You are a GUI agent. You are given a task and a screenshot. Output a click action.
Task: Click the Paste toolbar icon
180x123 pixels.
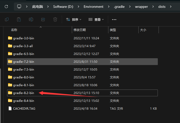pyautogui.click(x=19, y=19)
